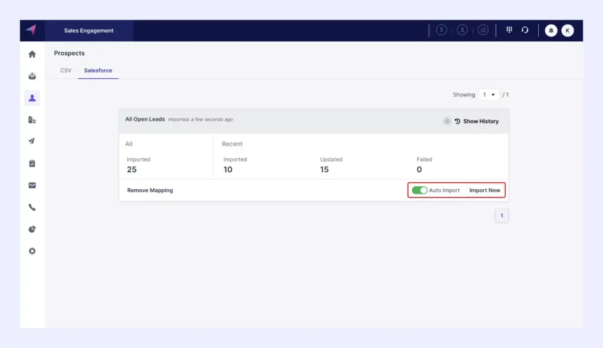The height and width of the screenshot is (348, 603).
Task: Open the Showing page dropdown
Action: click(488, 95)
